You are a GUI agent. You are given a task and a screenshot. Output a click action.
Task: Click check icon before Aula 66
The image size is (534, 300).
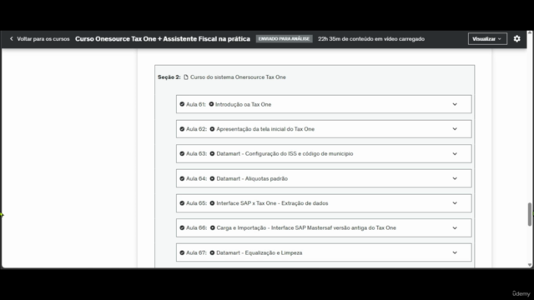tap(182, 227)
